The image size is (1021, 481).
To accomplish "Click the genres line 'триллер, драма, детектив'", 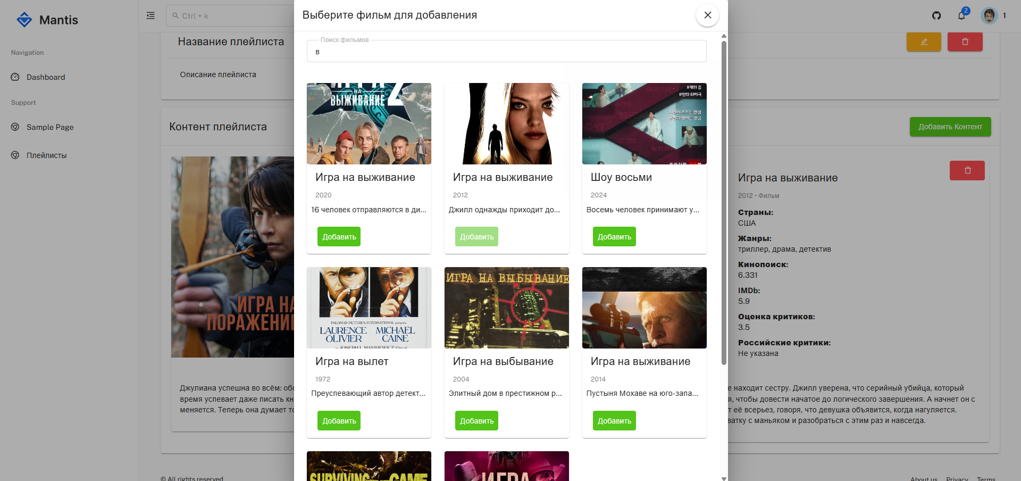I will tap(784, 249).
